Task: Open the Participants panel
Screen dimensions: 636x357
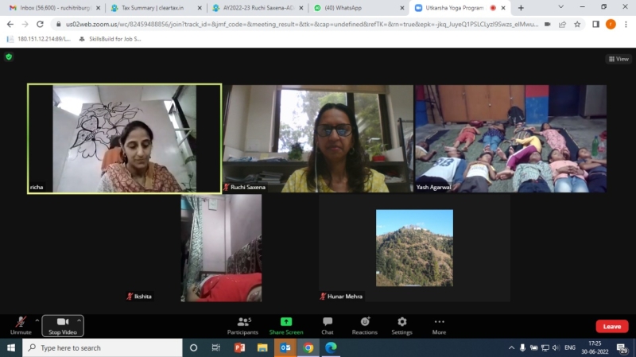Action: click(242, 324)
